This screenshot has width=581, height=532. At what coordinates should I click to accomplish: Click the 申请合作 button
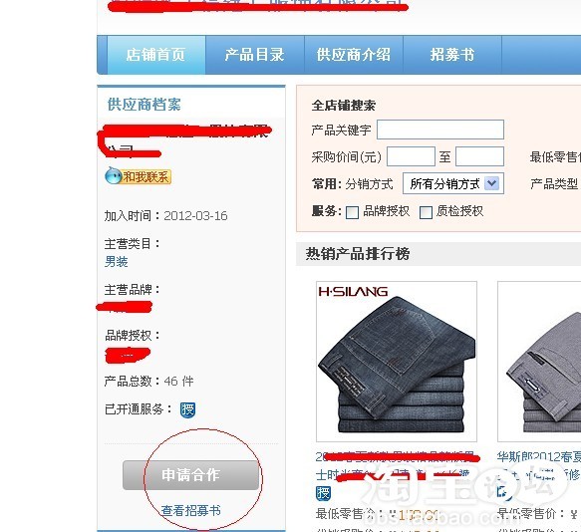point(190,475)
